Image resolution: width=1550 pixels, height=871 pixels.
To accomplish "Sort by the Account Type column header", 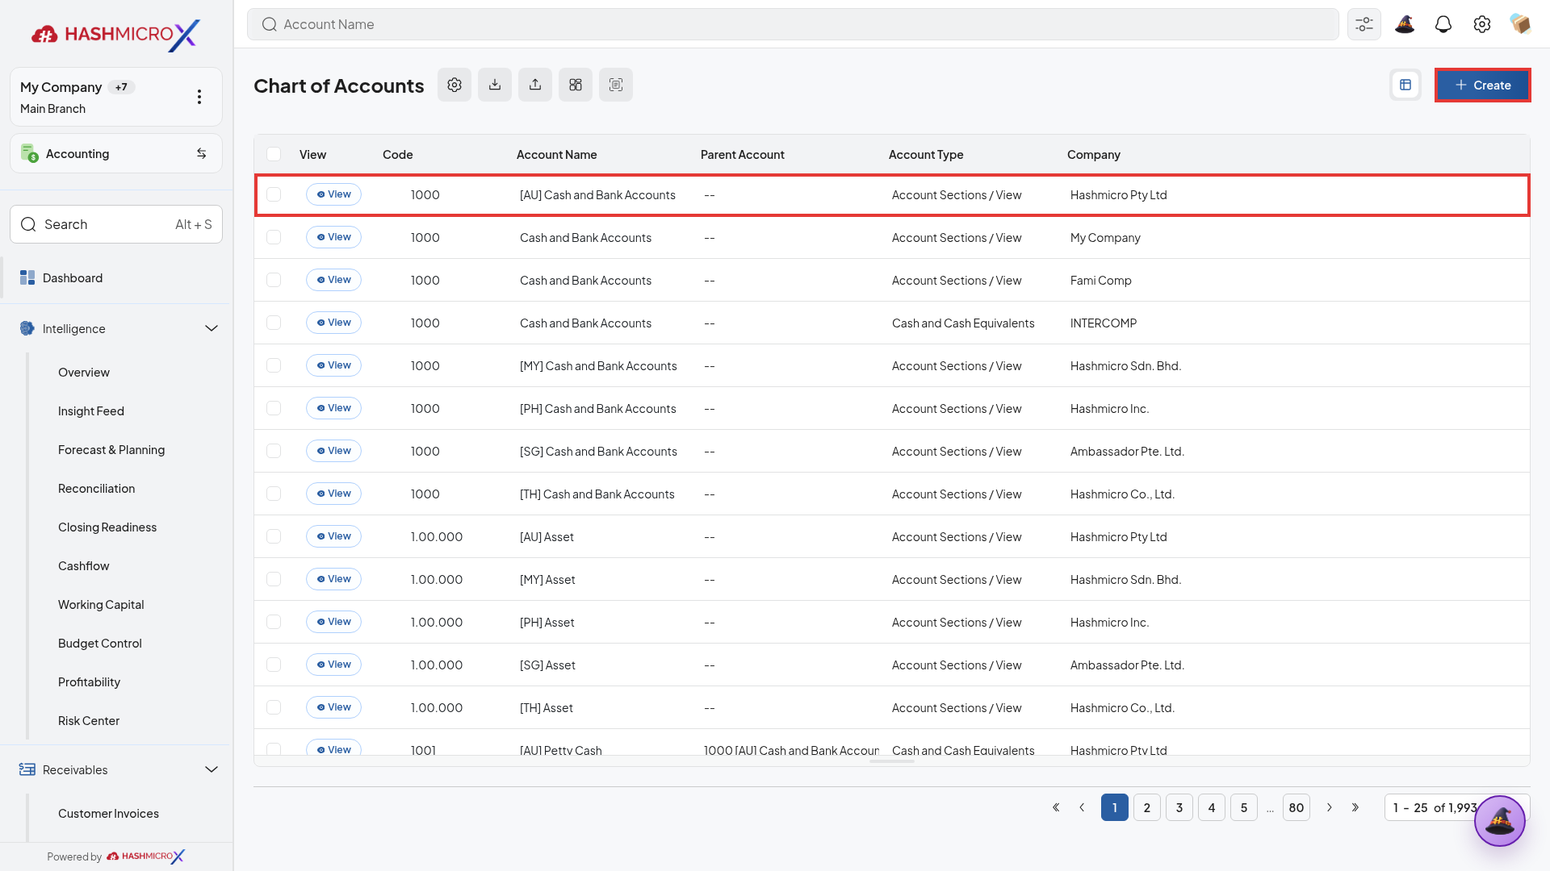I will coord(926,154).
